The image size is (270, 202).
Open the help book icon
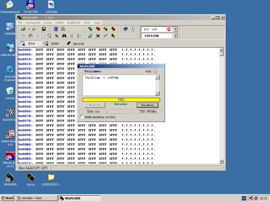(125, 29)
